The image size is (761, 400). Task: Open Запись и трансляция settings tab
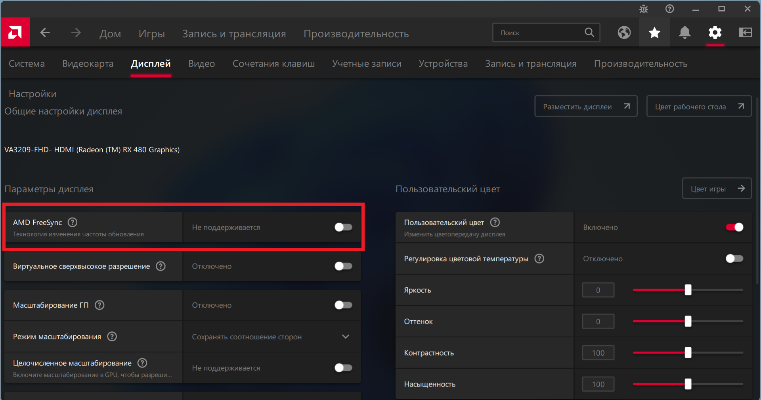click(x=531, y=64)
